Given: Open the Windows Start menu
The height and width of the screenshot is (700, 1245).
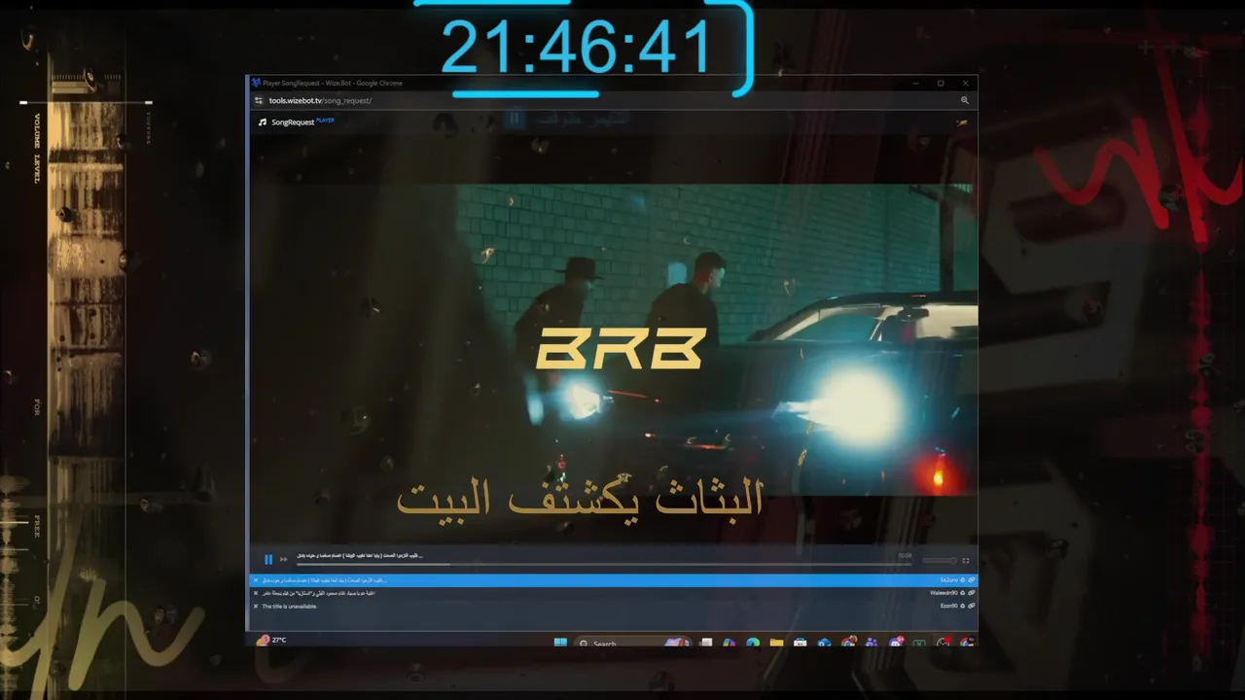Looking at the screenshot, I should coord(560,643).
